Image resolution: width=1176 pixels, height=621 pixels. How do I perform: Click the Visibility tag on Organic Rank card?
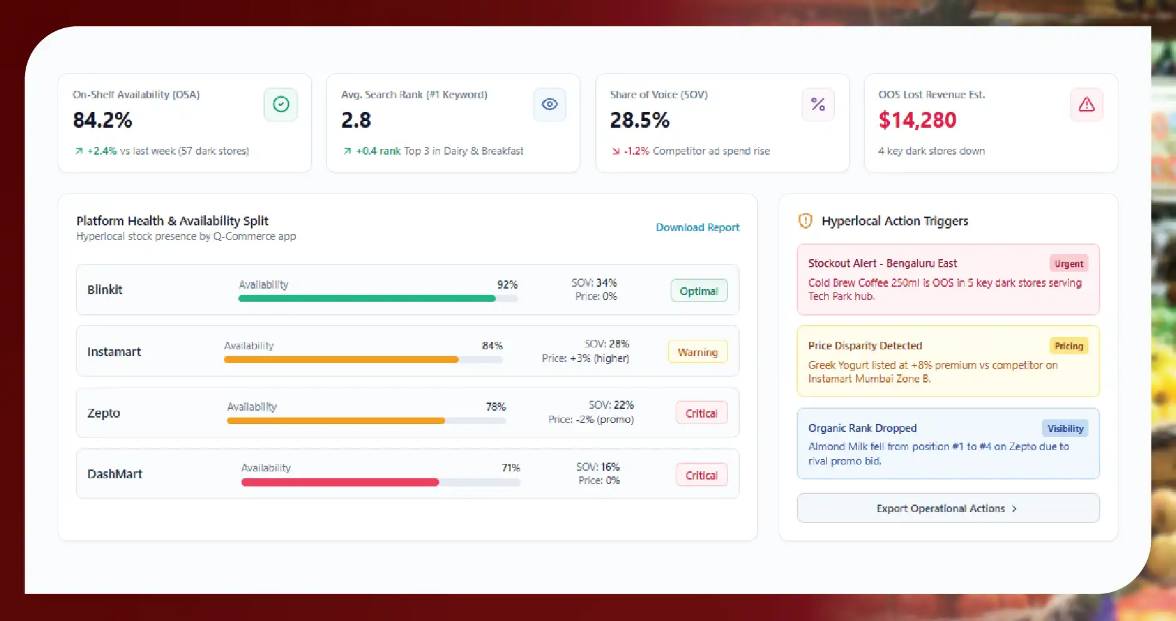1065,428
